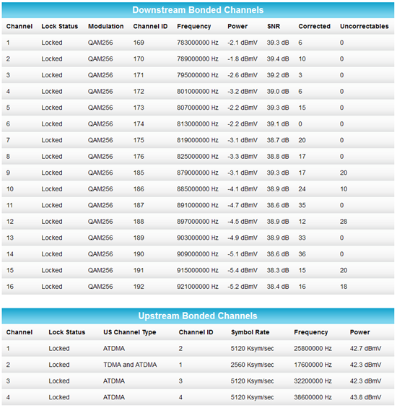Click upstream frequency 38600000 Hz
This screenshot has width=397, height=408.
click(313, 397)
